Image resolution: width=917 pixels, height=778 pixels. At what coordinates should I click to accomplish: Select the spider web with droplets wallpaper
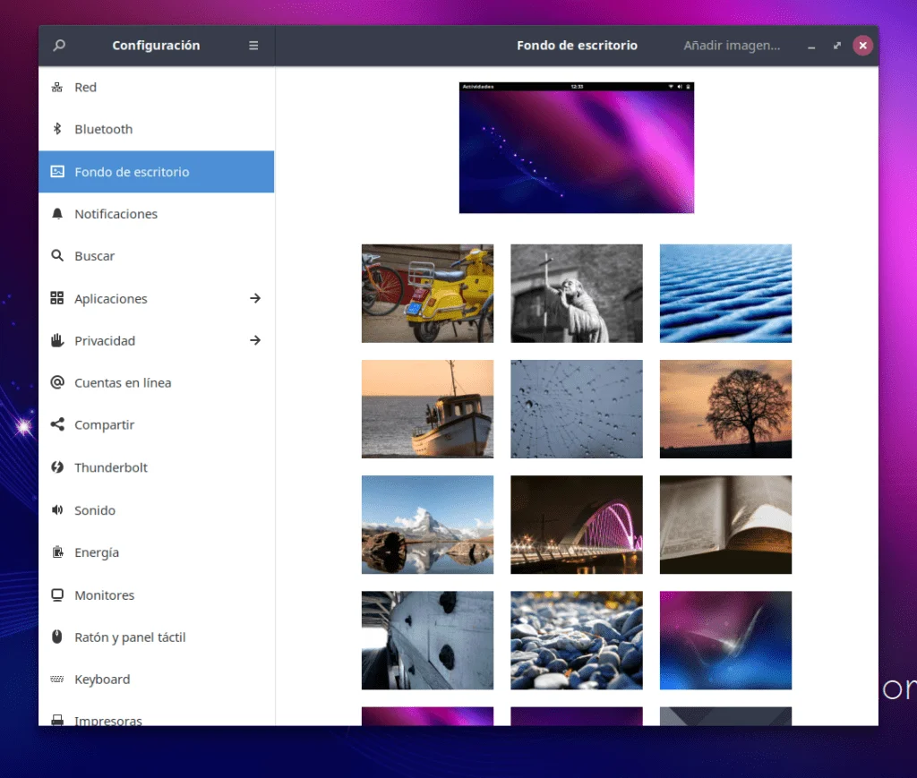click(x=577, y=409)
